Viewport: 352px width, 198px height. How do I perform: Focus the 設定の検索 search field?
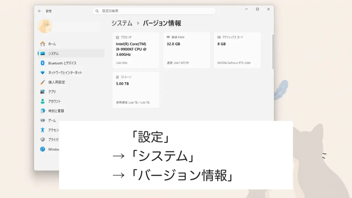click(x=154, y=11)
